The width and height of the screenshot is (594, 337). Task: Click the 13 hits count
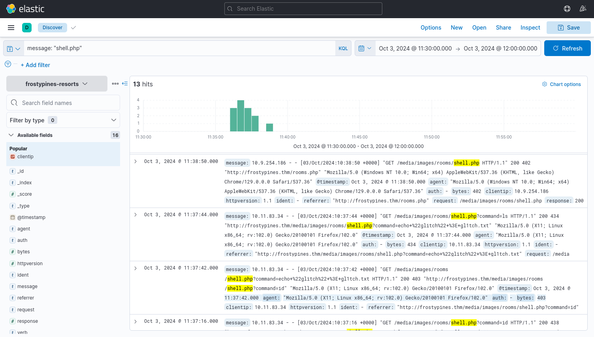[x=143, y=84]
